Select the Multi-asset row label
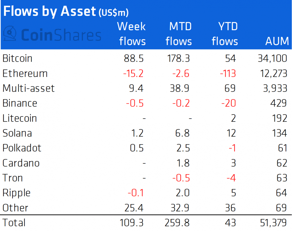 click(29, 88)
